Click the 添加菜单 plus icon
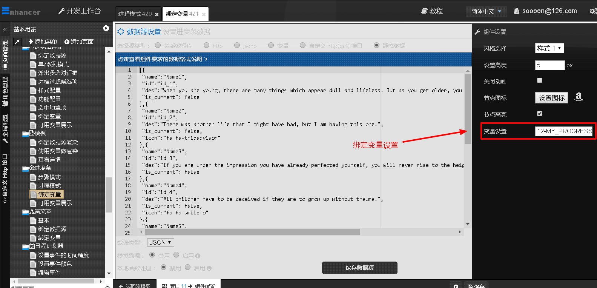 pos(31,42)
